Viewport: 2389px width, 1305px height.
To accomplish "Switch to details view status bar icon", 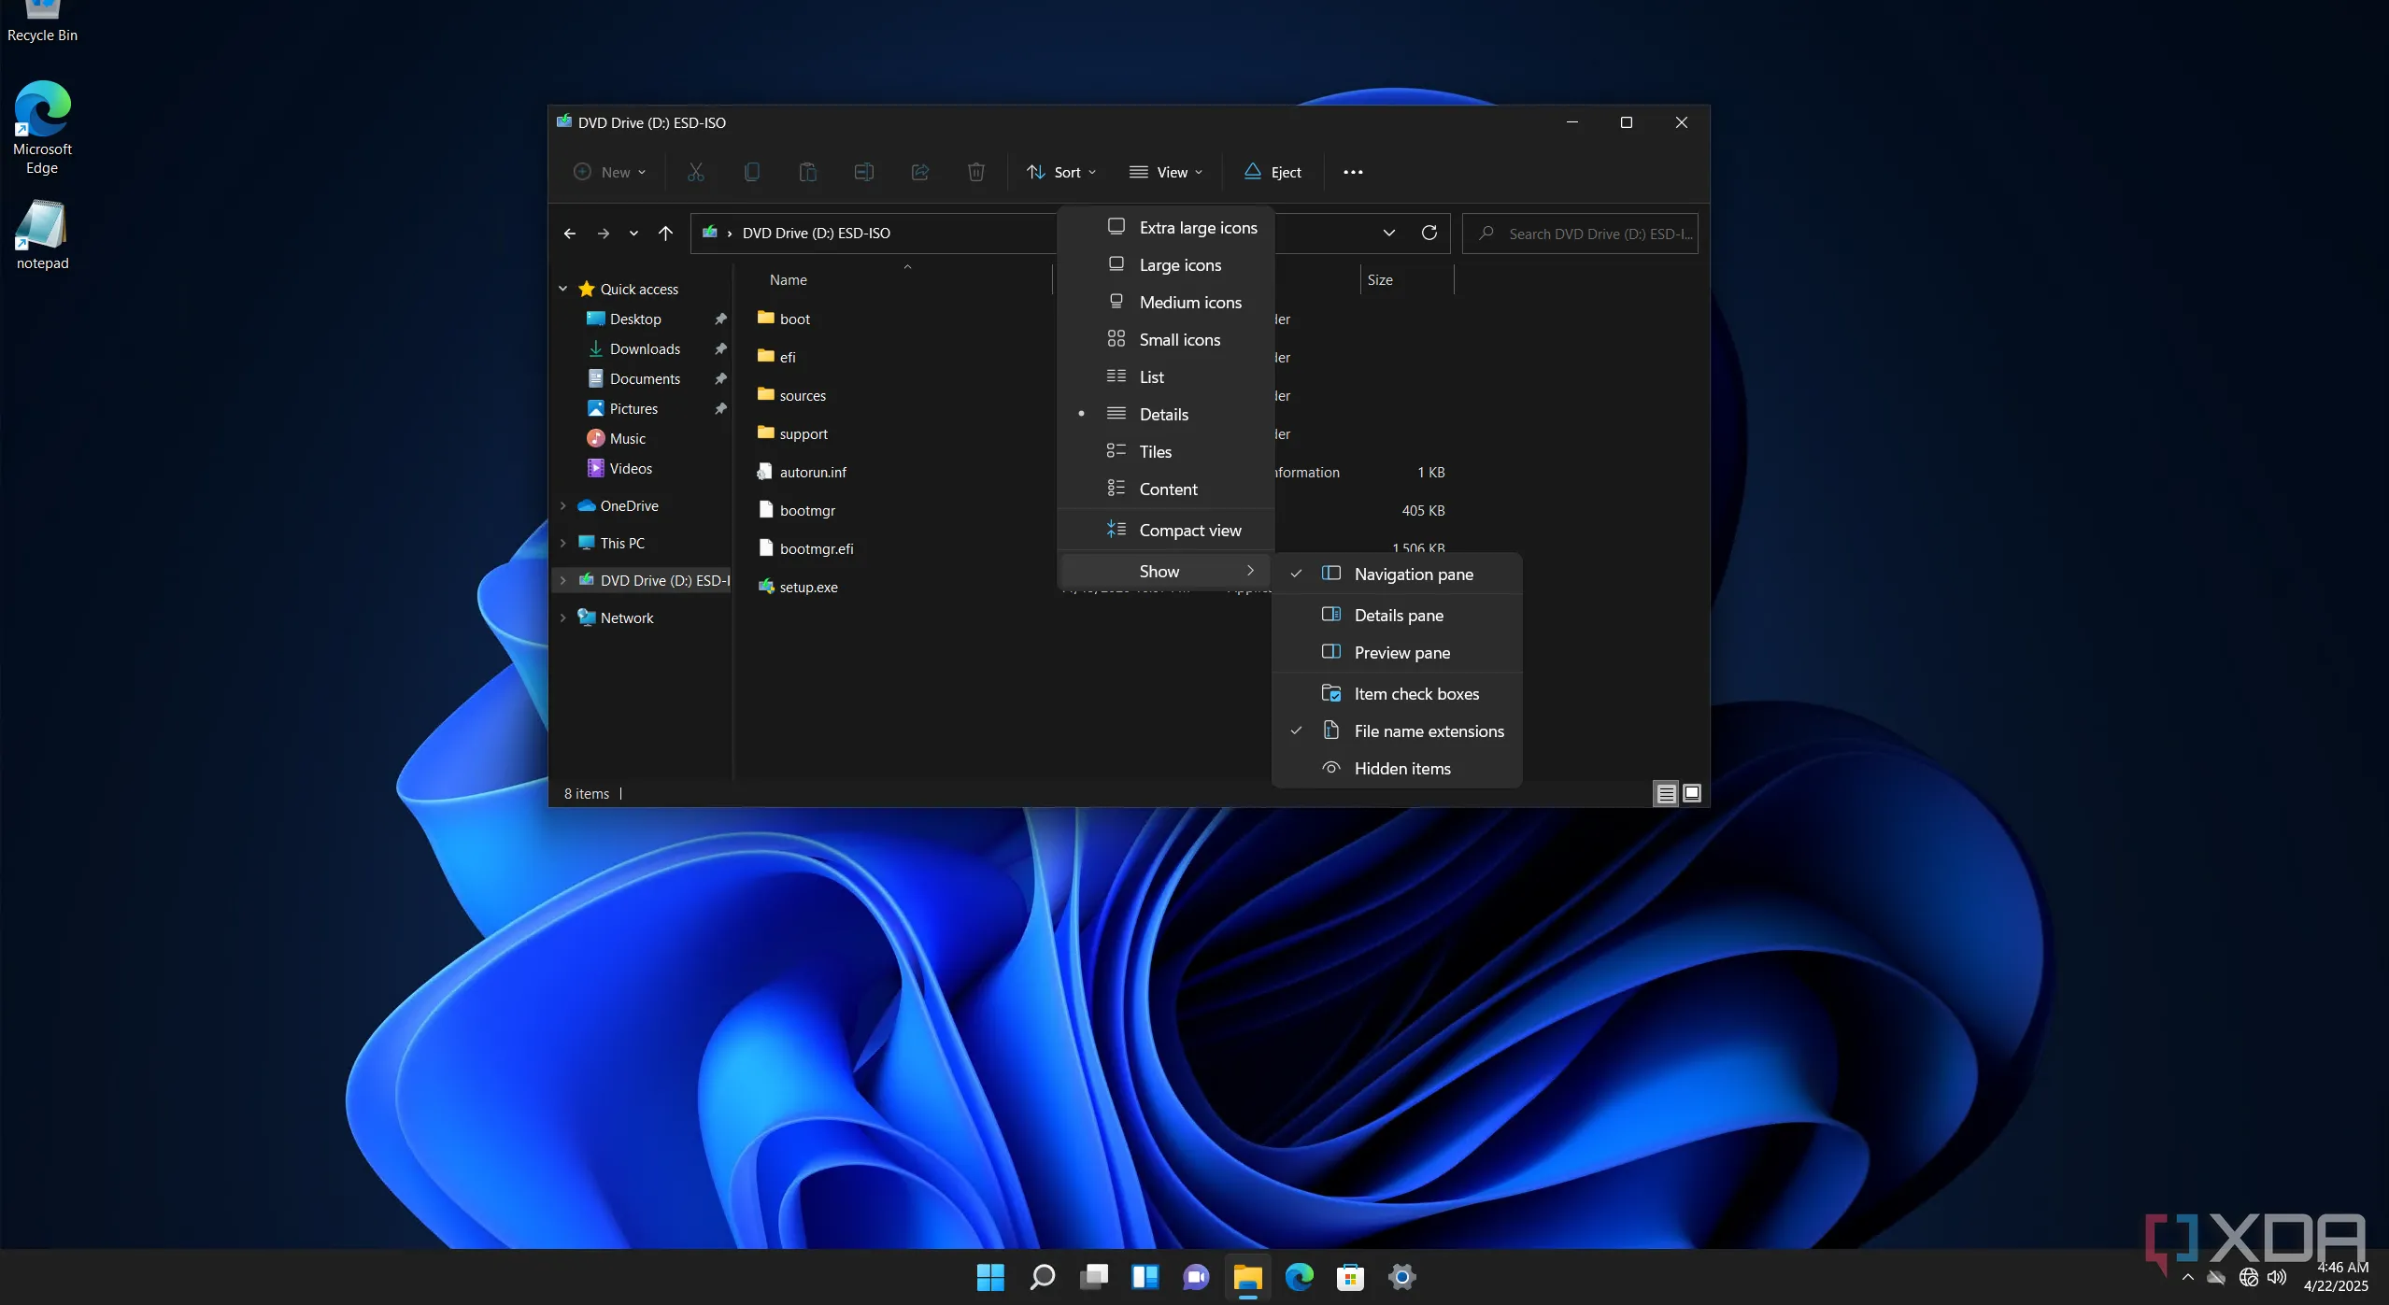I will coord(1665,794).
